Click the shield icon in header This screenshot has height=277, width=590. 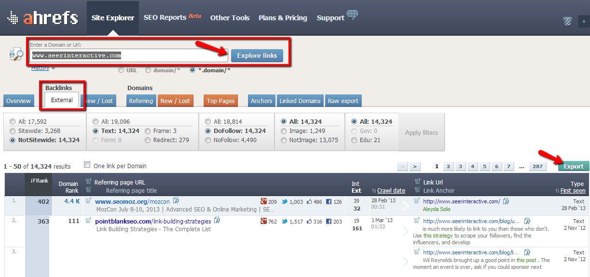pos(567,21)
